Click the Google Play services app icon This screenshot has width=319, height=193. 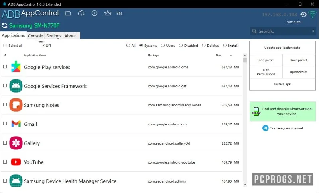pyautogui.click(x=16, y=67)
